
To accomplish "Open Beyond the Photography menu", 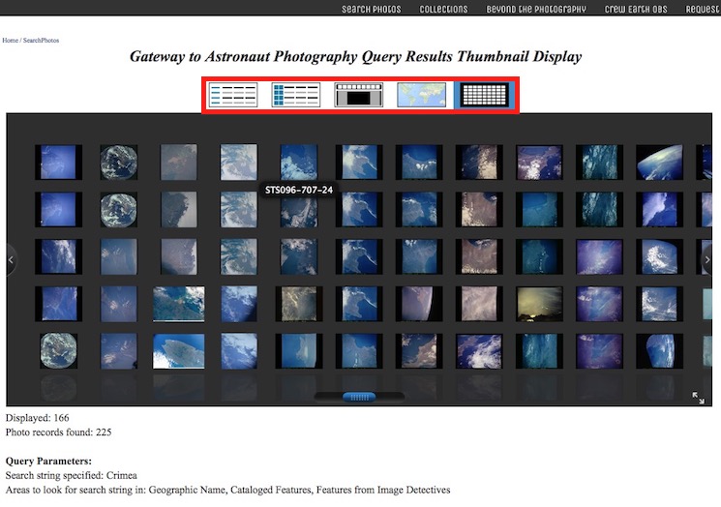I will pyautogui.click(x=536, y=9).
